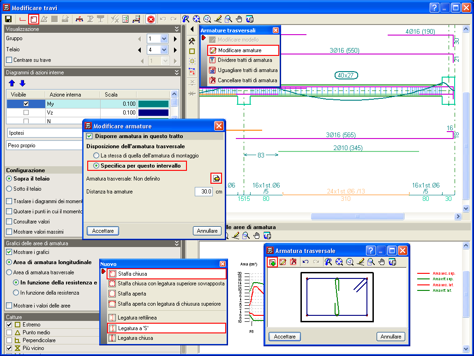Screen dimensions: 474x356
Task: Collapse 'Grafici delle aree di armatura' panel
Action: tap(177, 243)
